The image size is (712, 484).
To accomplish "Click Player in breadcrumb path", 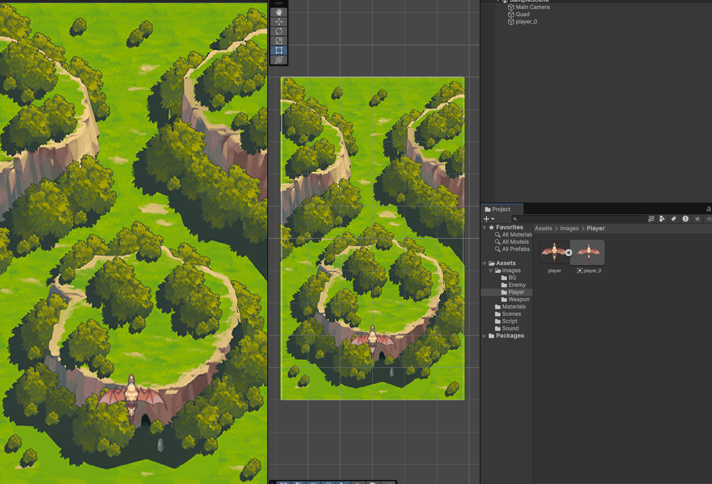I will tap(596, 228).
